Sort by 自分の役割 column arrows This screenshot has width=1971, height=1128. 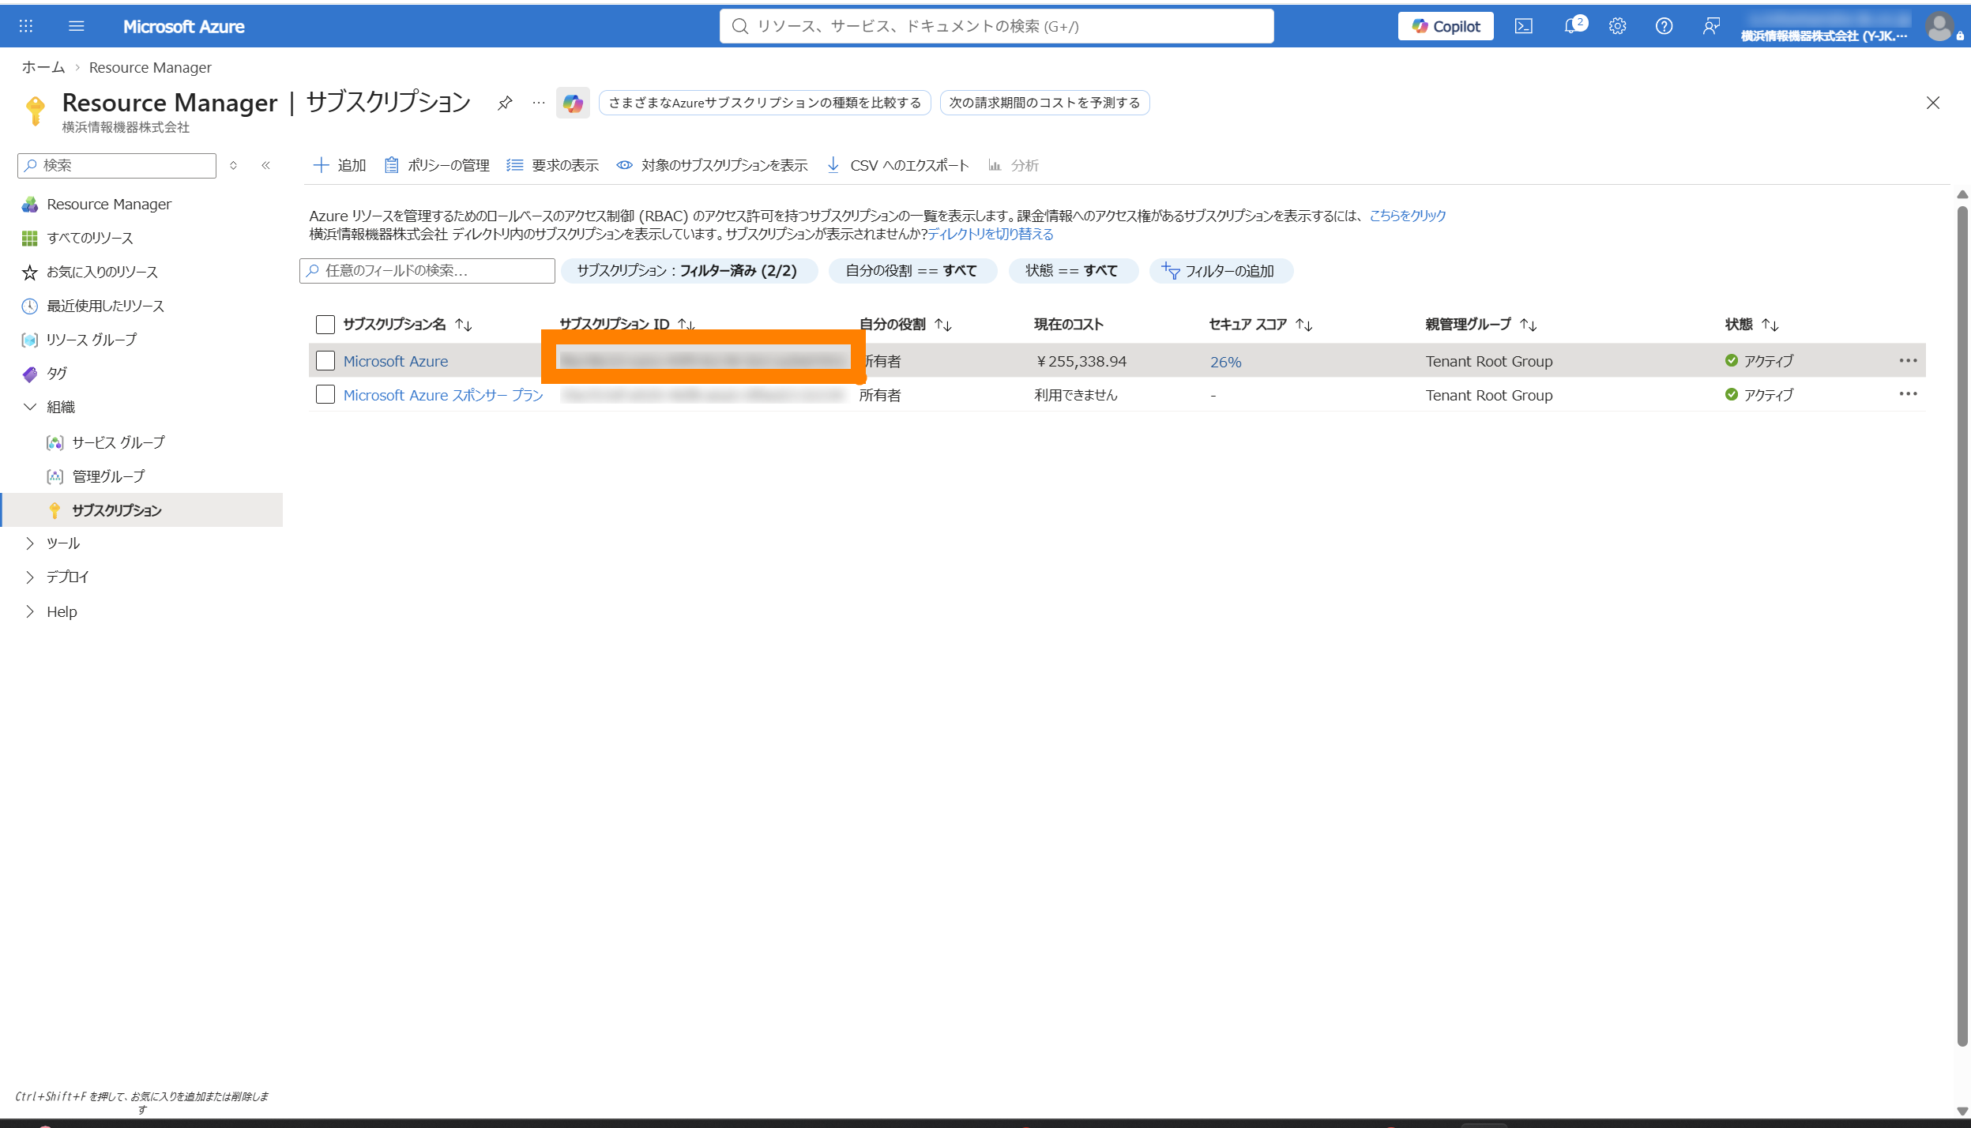[x=943, y=325]
